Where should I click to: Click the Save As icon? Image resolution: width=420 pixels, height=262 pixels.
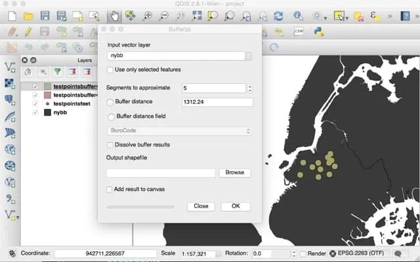[x=62, y=16]
